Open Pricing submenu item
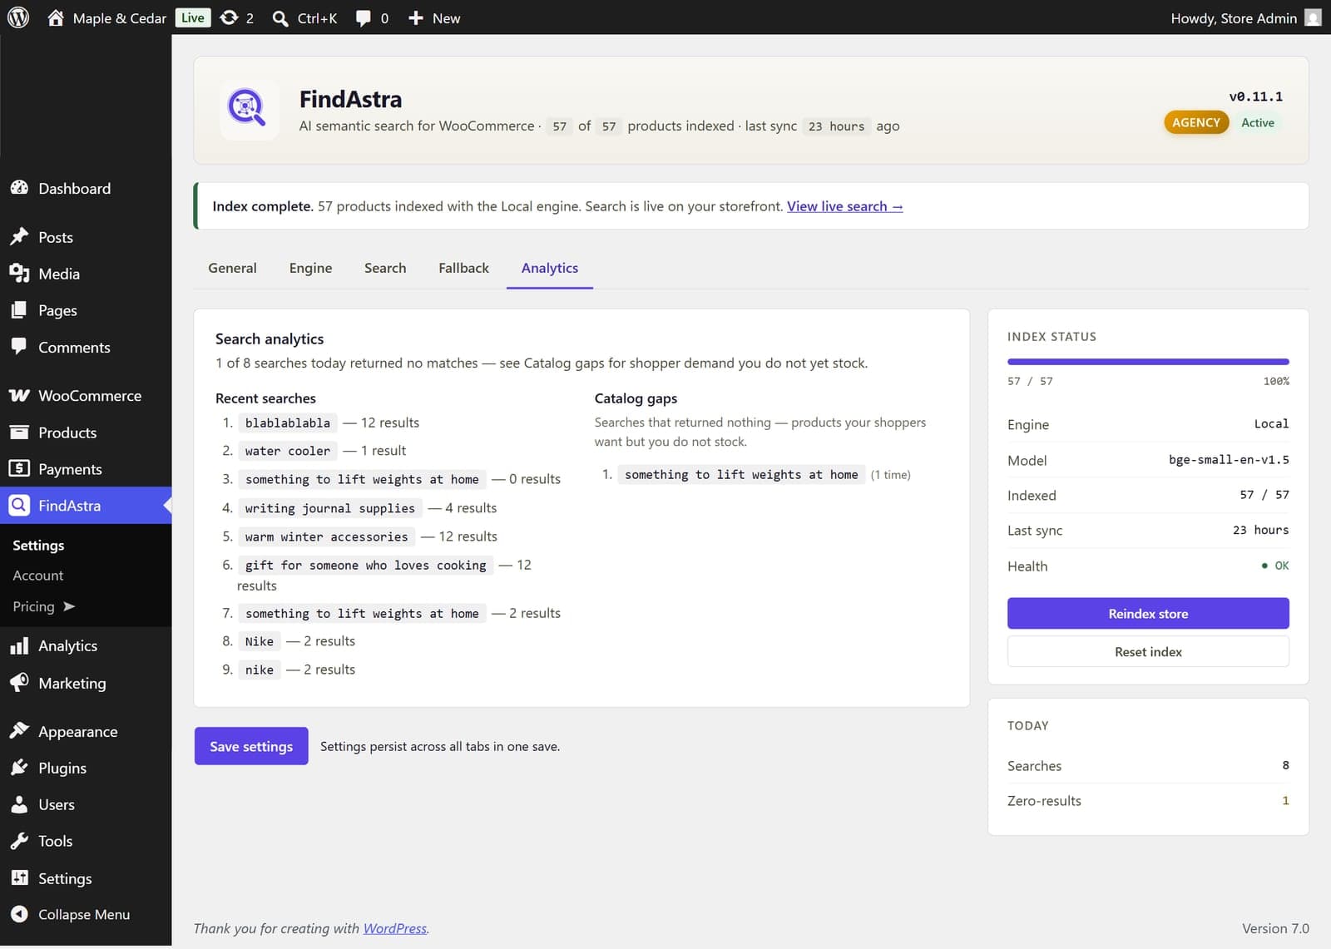1331x949 pixels. (44, 606)
